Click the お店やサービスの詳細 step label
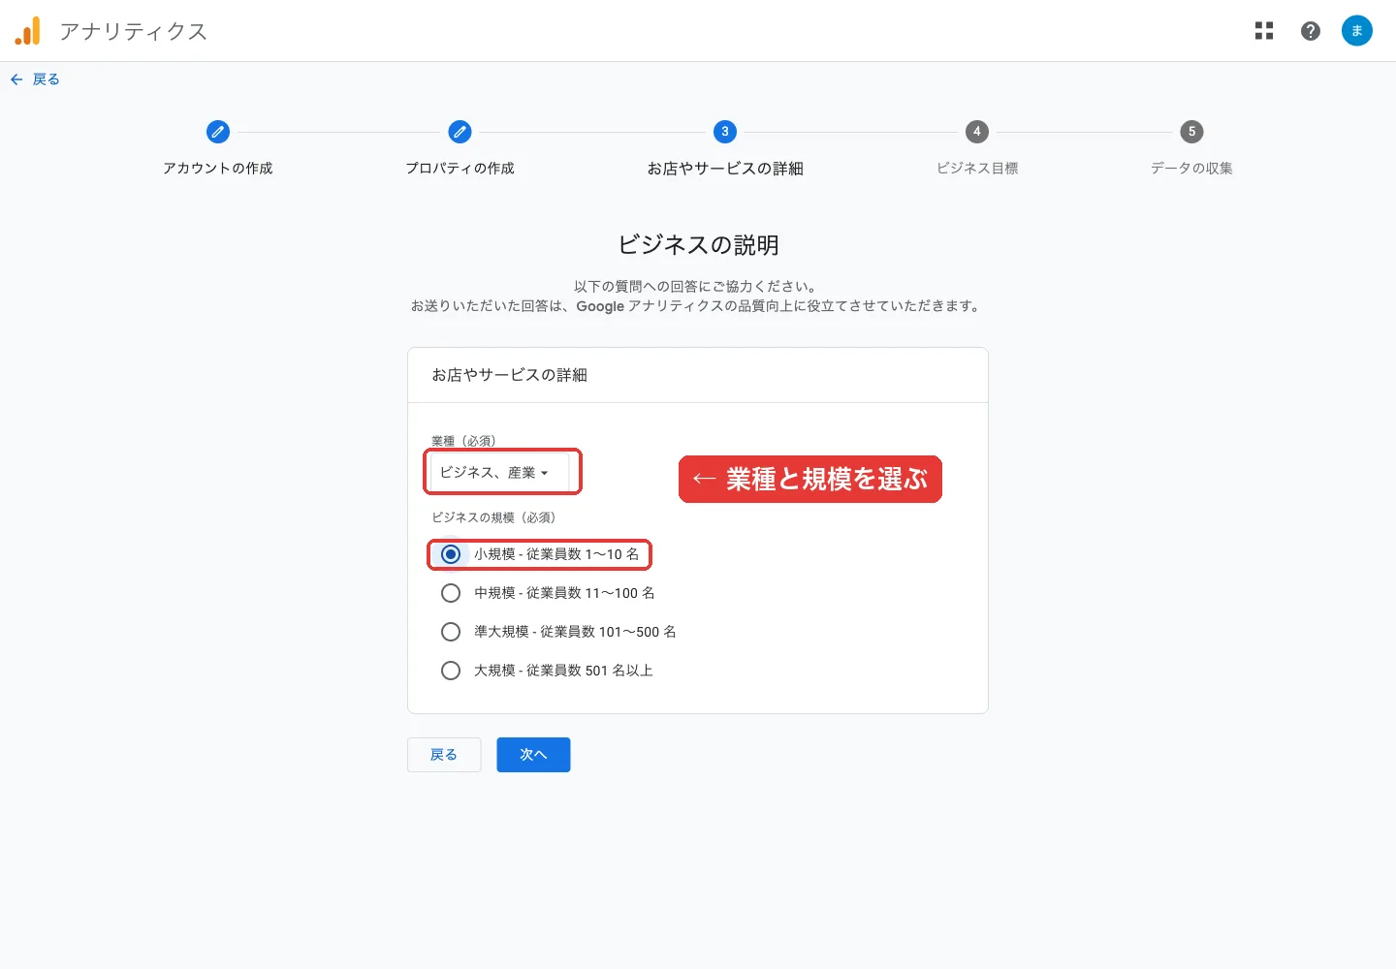 click(725, 169)
